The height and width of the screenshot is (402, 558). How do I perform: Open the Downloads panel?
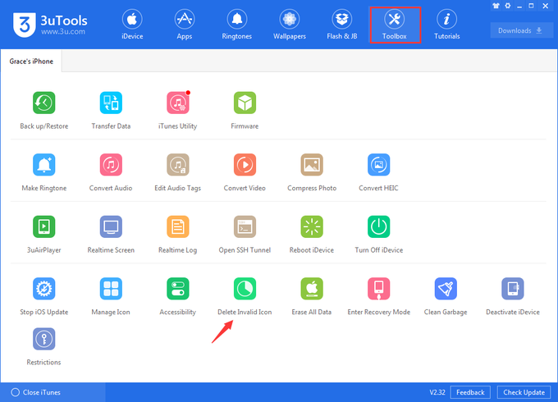(x=521, y=31)
